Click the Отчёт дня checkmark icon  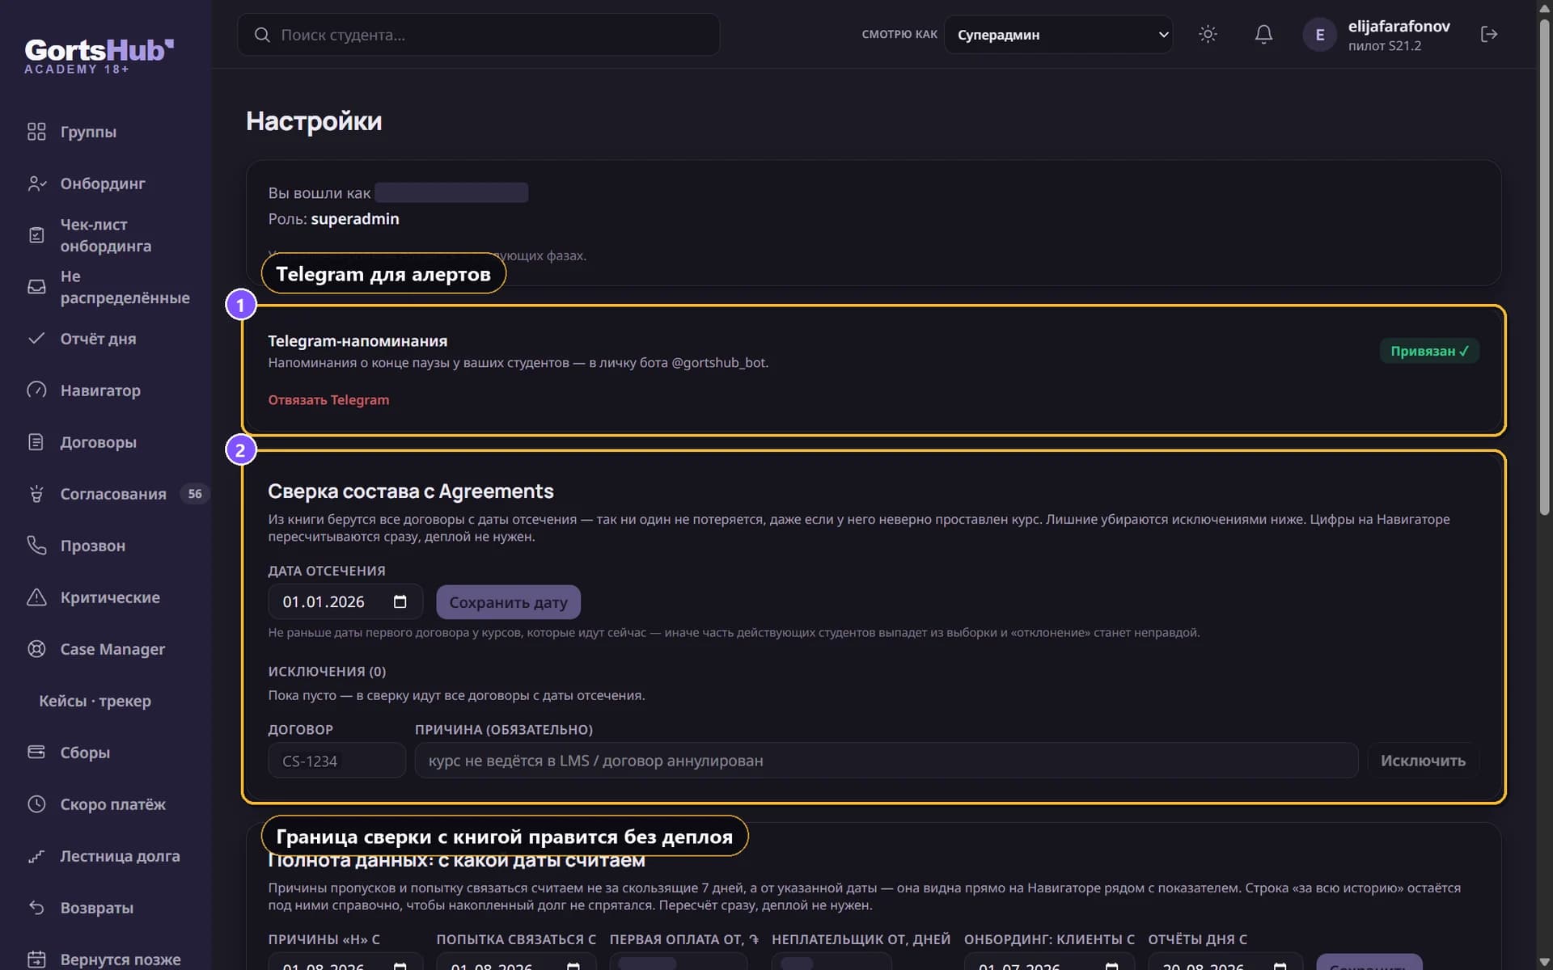point(36,339)
